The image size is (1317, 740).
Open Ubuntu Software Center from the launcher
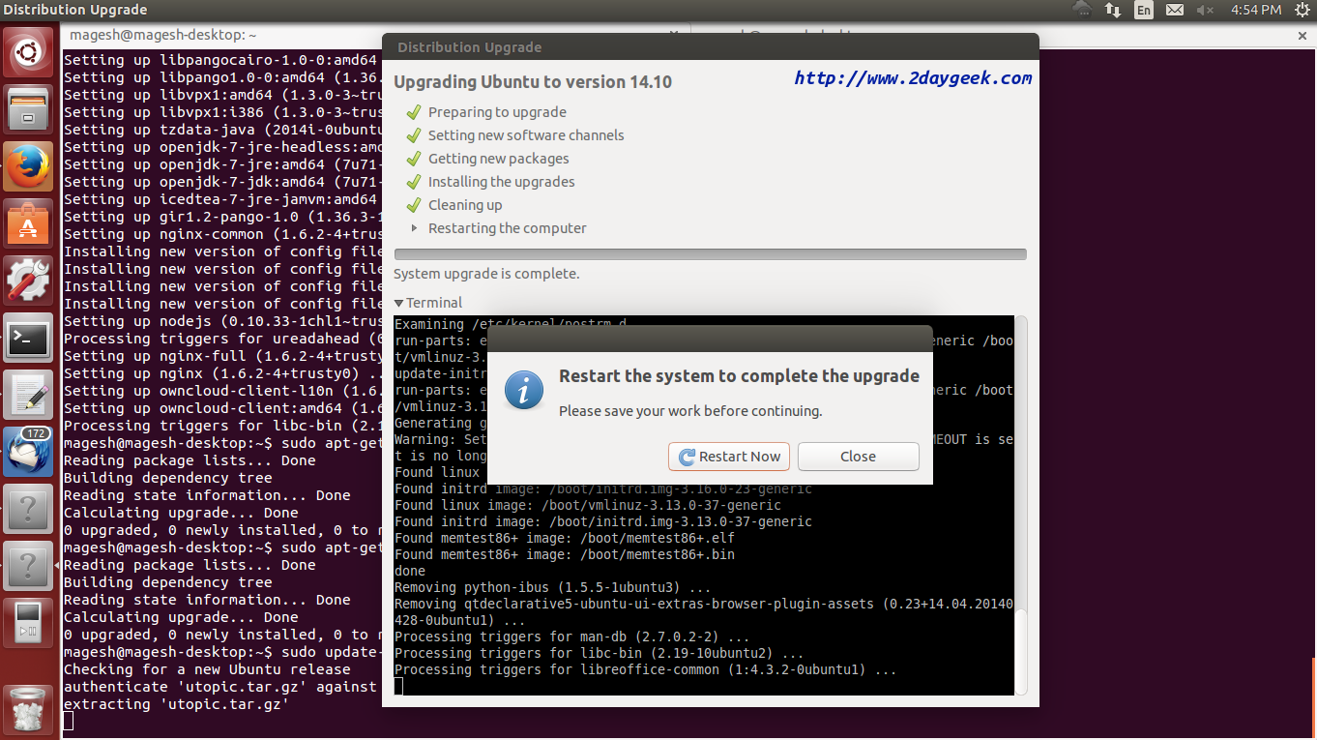coord(29,223)
